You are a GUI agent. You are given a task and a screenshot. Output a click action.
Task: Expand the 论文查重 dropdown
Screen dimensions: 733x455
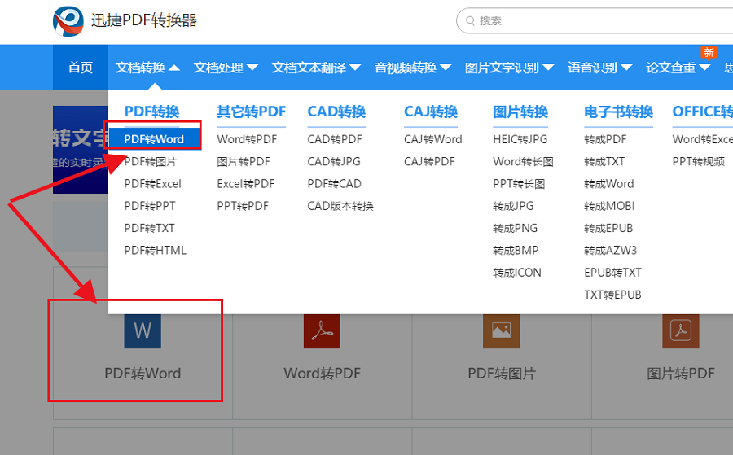coord(678,68)
